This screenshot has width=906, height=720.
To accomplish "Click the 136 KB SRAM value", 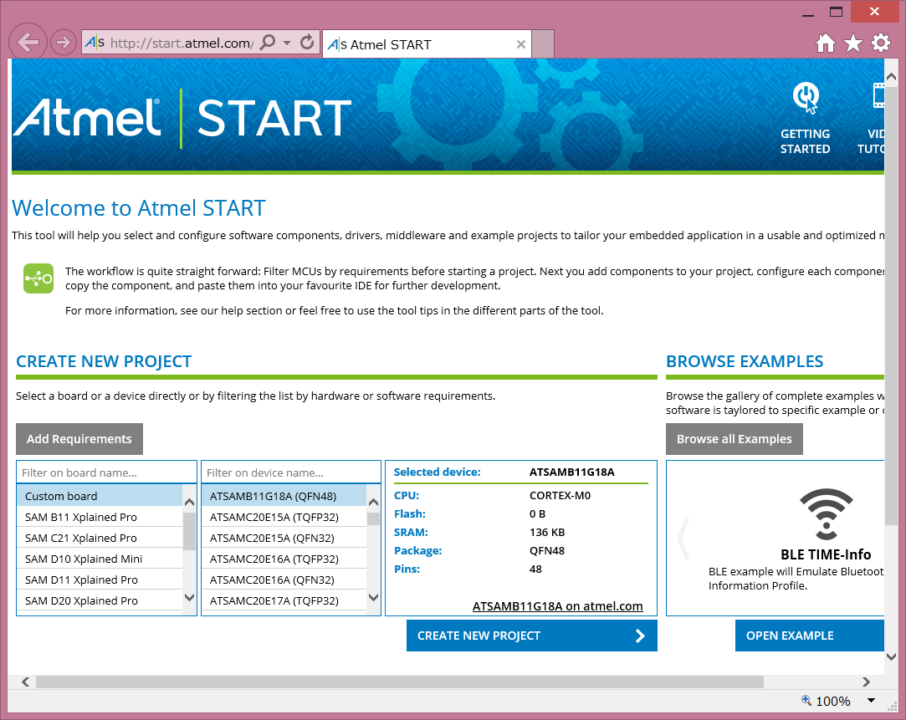I will click(x=547, y=533).
